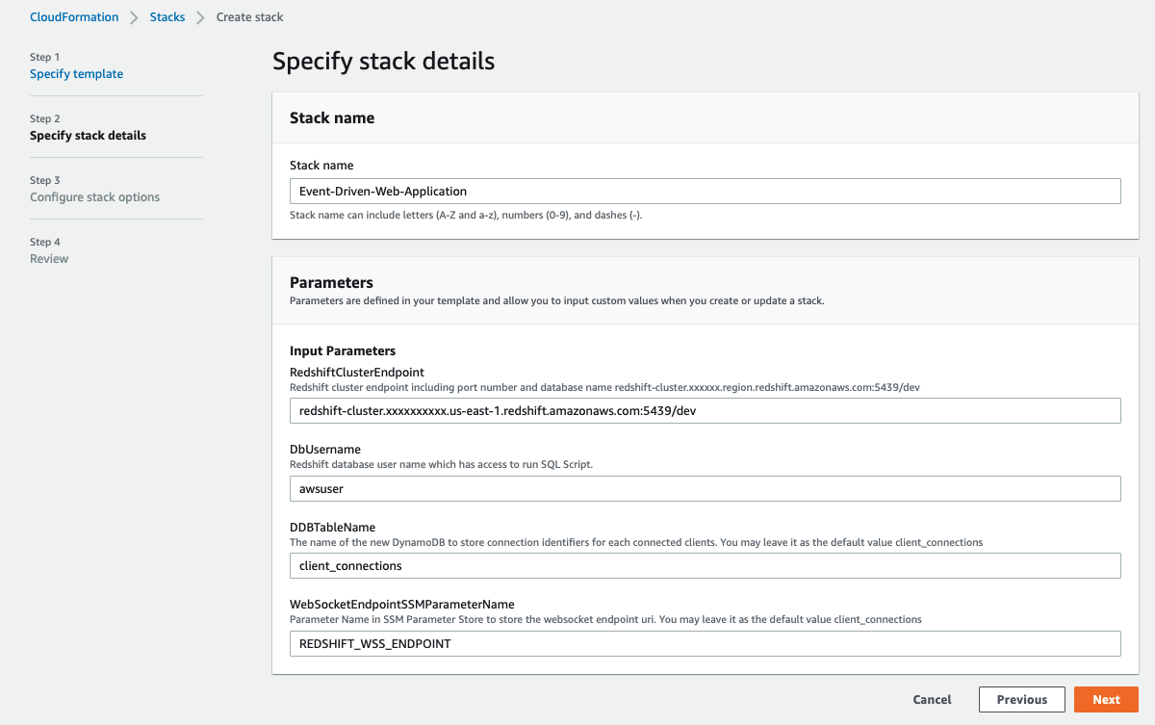This screenshot has width=1155, height=725.
Task: Click the WebSocketEndpointSSMParameterName label
Action: (x=402, y=605)
